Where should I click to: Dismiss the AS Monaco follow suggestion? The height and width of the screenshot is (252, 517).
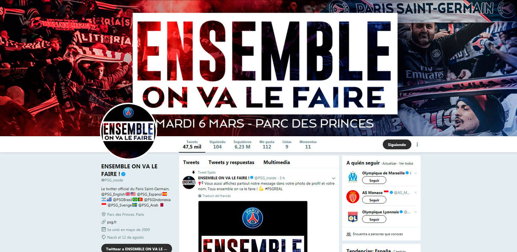click(415, 192)
